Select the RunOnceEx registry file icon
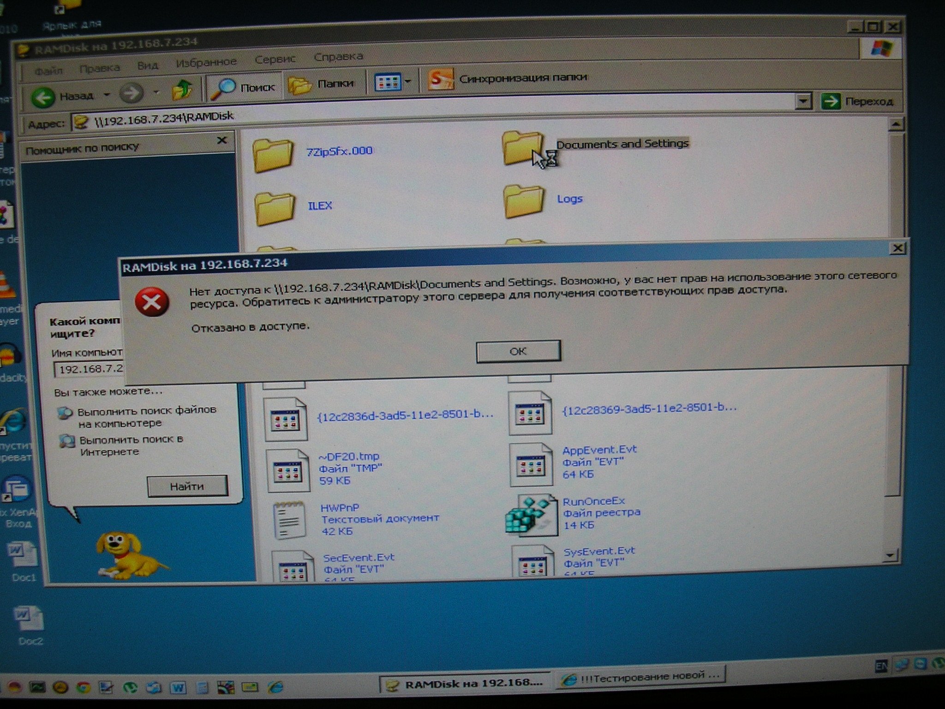This screenshot has height=709, width=945. click(x=532, y=516)
